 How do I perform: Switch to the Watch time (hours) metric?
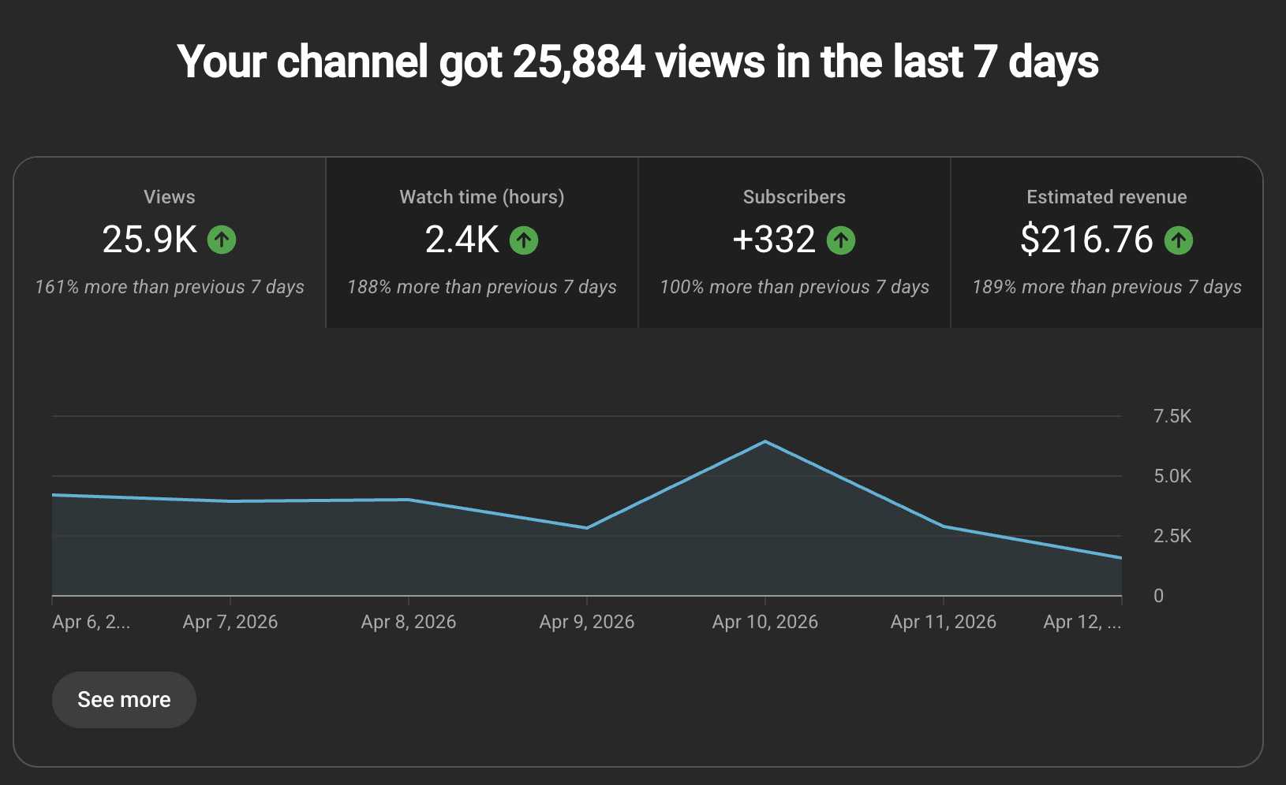[481, 243]
